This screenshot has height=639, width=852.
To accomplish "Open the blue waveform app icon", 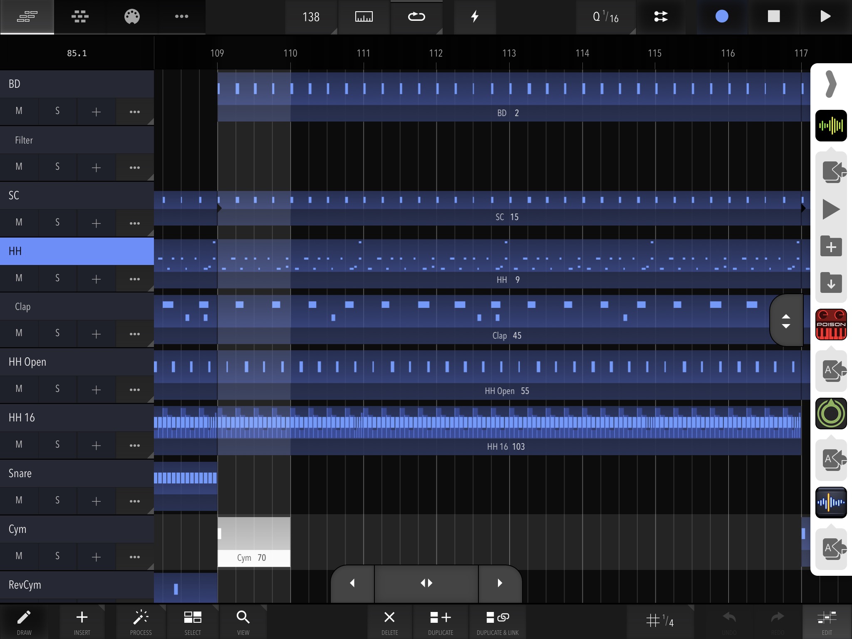I will [831, 503].
